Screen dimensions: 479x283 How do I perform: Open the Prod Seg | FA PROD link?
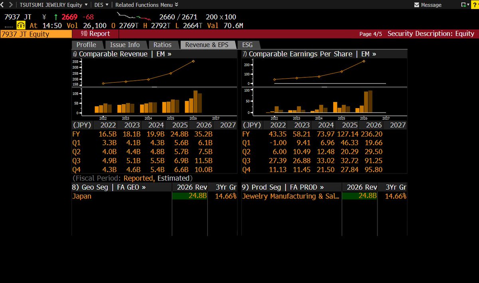point(283,187)
